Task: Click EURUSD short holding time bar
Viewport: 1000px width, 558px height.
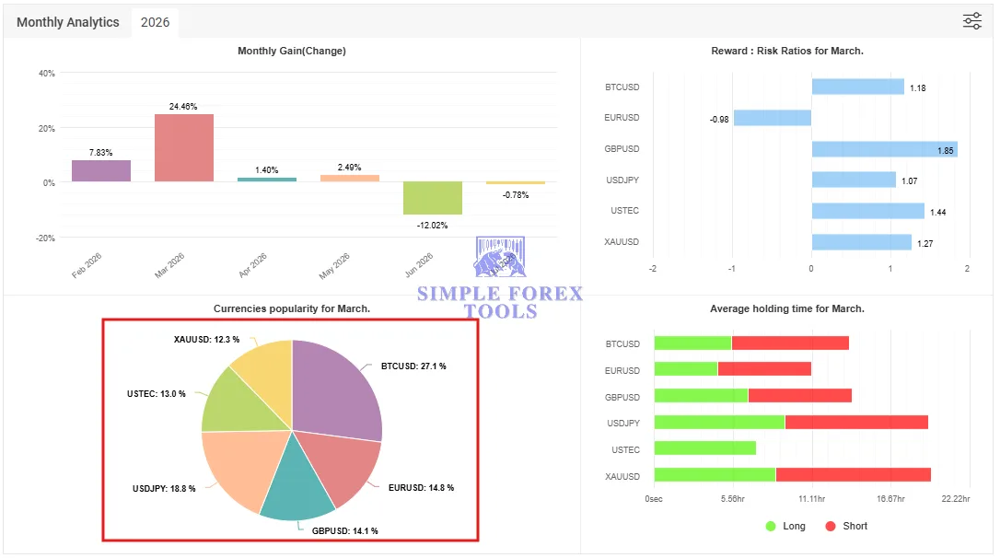Action: pos(764,369)
